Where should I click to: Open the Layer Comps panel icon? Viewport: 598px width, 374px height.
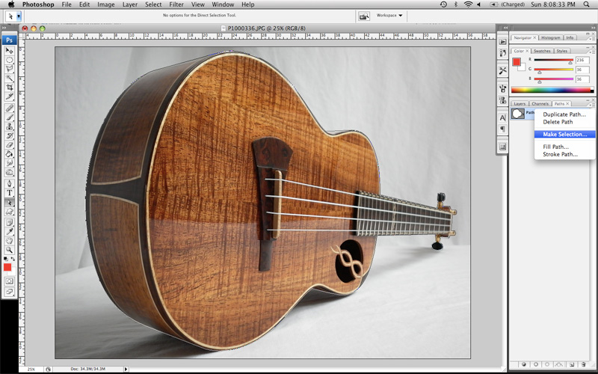[x=502, y=147]
